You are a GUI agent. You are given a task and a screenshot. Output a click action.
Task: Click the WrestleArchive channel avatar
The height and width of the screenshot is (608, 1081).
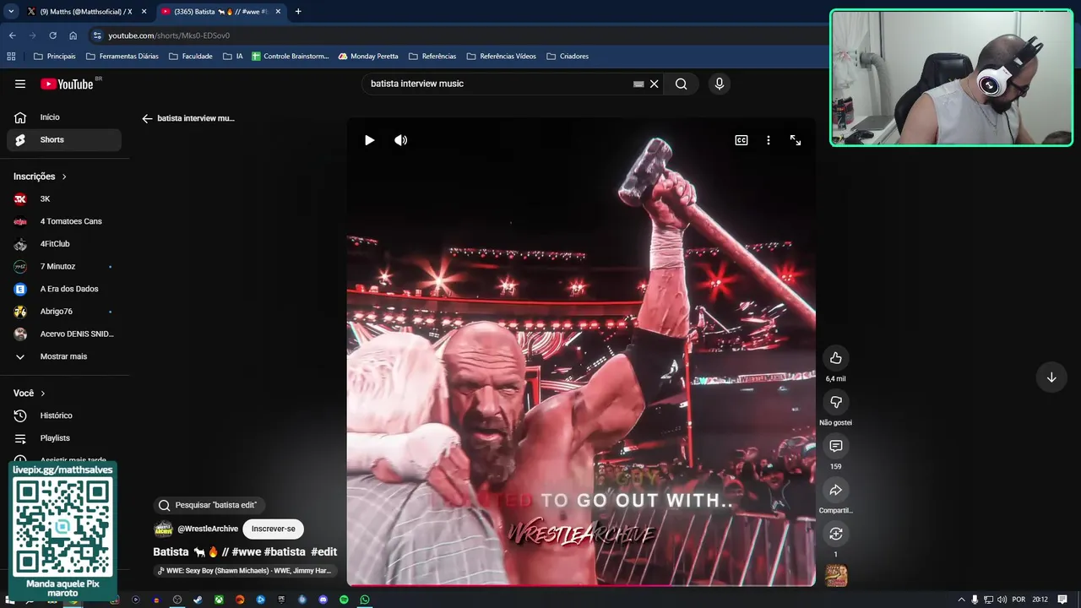tap(163, 529)
